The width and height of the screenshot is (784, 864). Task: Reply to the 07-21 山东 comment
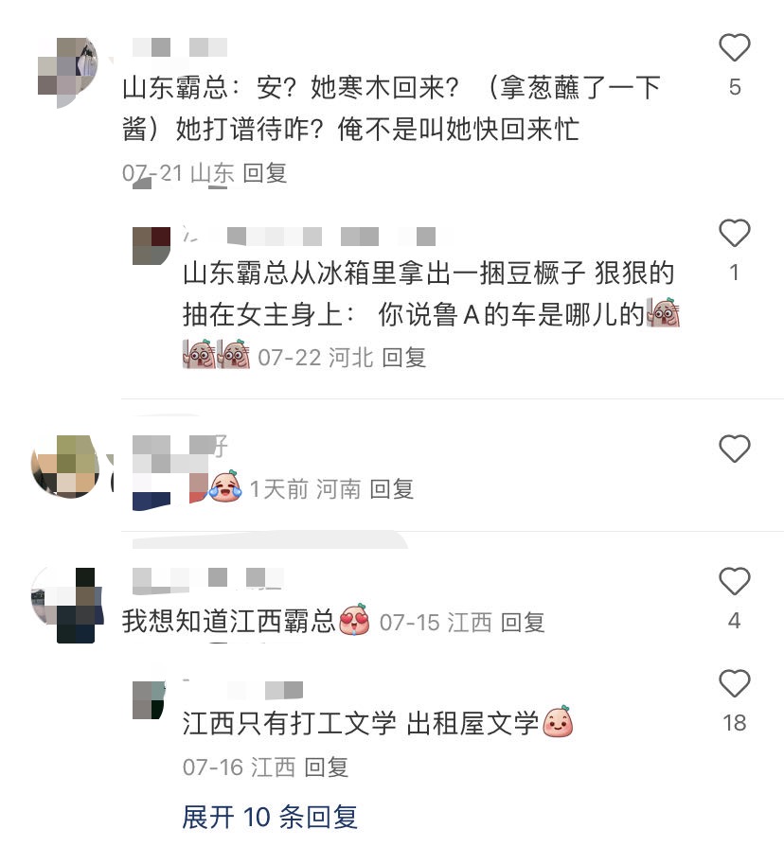[x=265, y=173]
